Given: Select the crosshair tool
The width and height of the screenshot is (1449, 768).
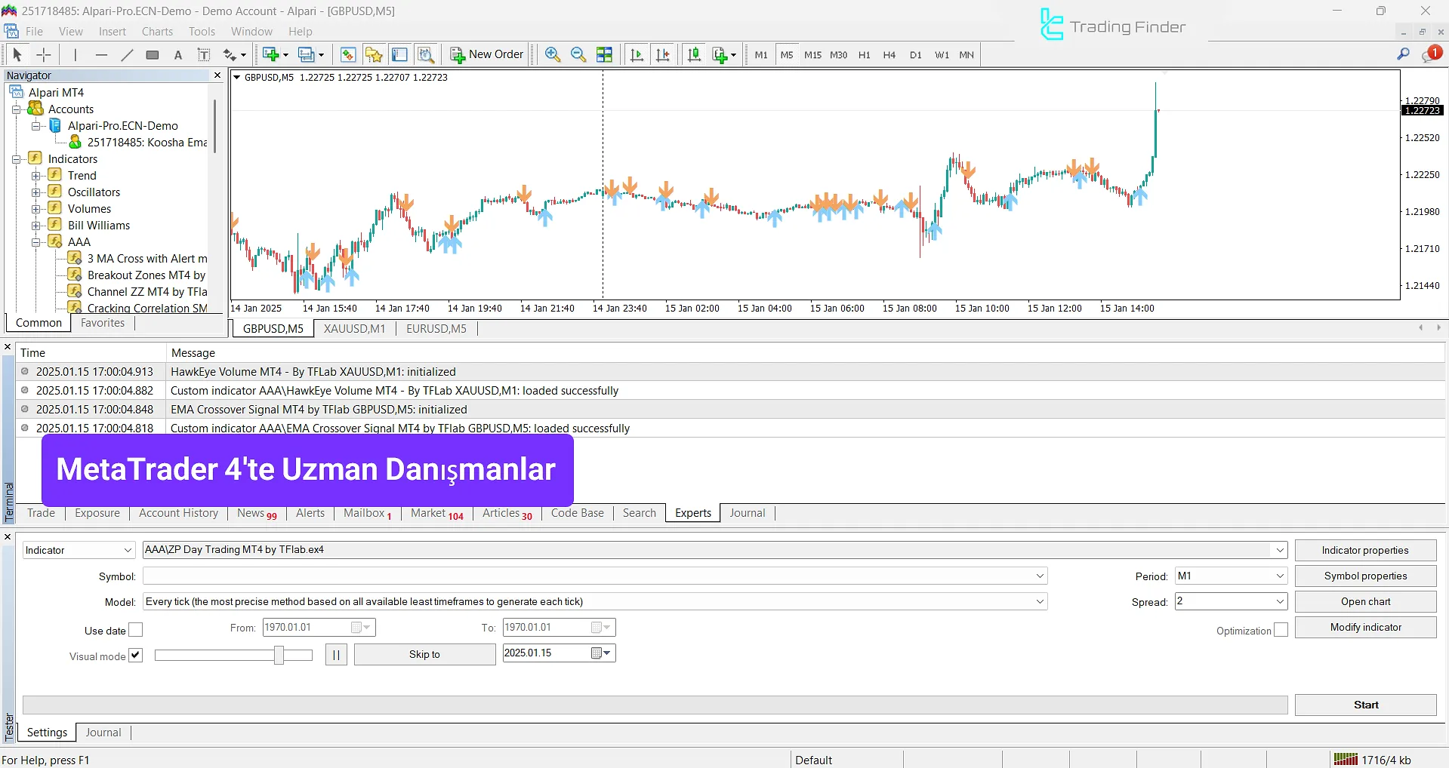Looking at the screenshot, I should pyautogui.click(x=44, y=54).
